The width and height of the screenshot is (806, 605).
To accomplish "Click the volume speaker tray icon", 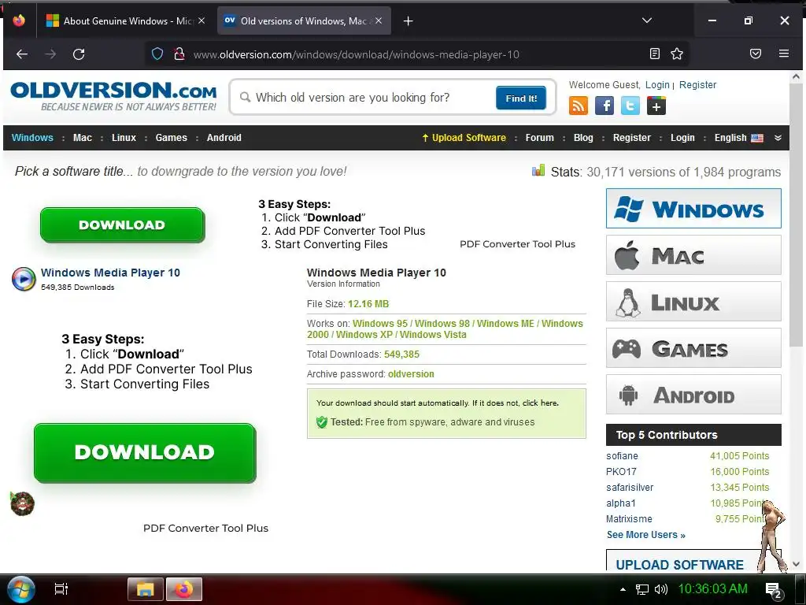I will [x=661, y=589].
